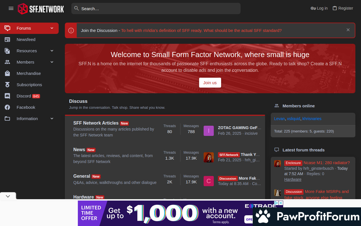This screenshot has height=226, width=361.
Task: Click the Newsfeed icon
Action: (x=7, y=40)
